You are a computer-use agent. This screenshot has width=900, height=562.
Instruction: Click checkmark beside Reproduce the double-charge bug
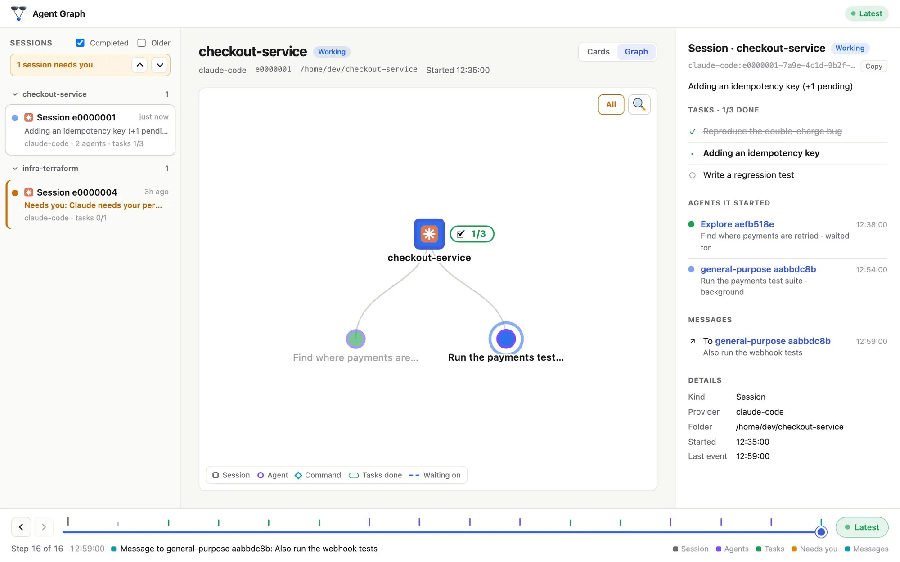tap(693, 131)
